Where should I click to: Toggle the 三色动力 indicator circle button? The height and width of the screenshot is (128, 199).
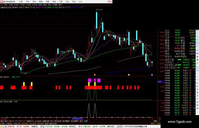(1, 77)
